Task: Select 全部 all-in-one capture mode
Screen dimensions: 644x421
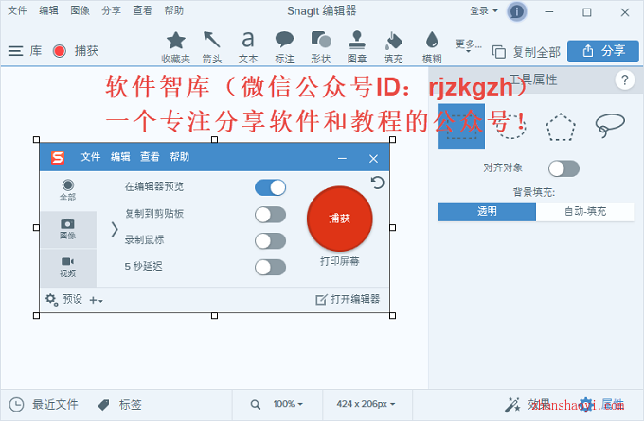Action: [68, 190]
